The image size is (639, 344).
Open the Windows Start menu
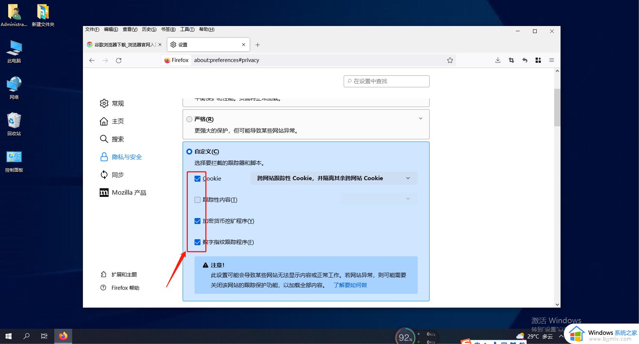point(9,336)
